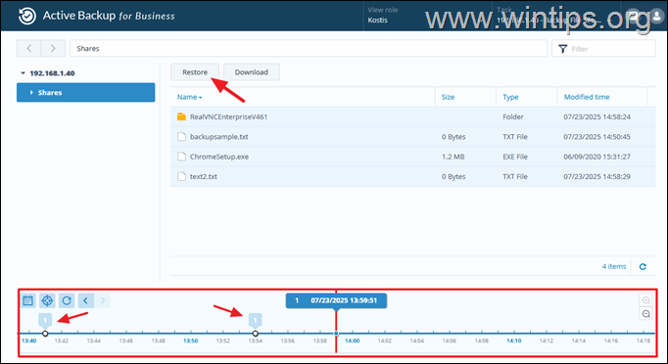Sort by the Name column header

189,97
